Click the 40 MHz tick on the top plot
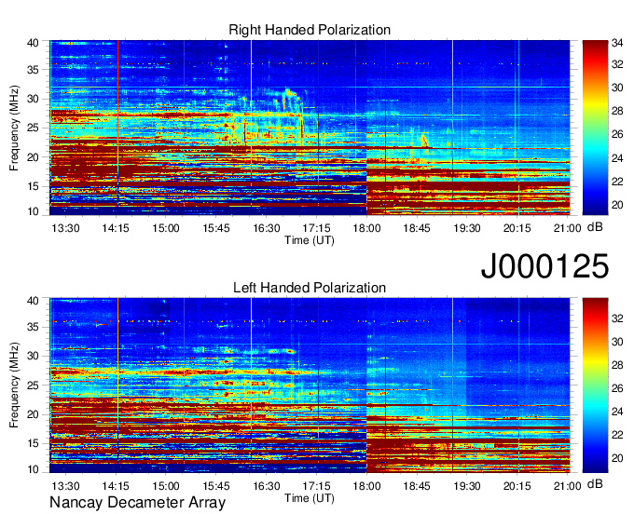The height and width of the screenshot is (514, 634). tap(33, 43)
